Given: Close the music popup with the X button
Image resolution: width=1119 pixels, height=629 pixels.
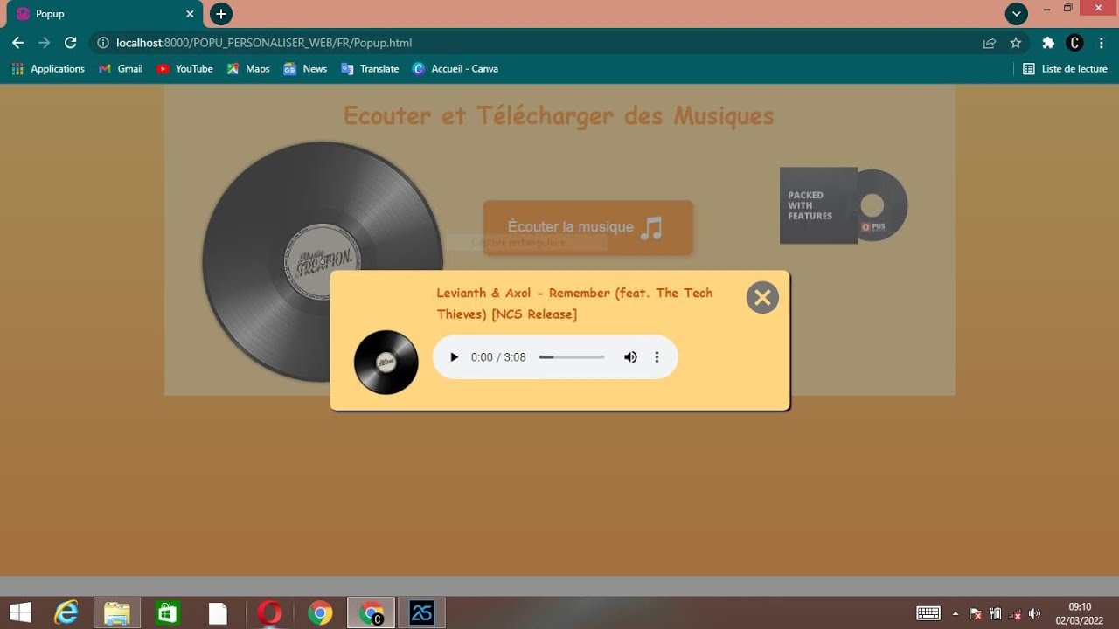Looking at the screenshot, I should (762, 298).
